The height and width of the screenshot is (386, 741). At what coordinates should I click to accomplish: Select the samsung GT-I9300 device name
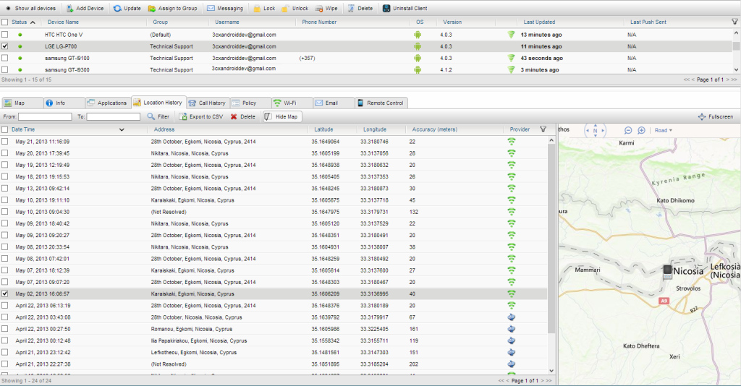tap(67, 70)
